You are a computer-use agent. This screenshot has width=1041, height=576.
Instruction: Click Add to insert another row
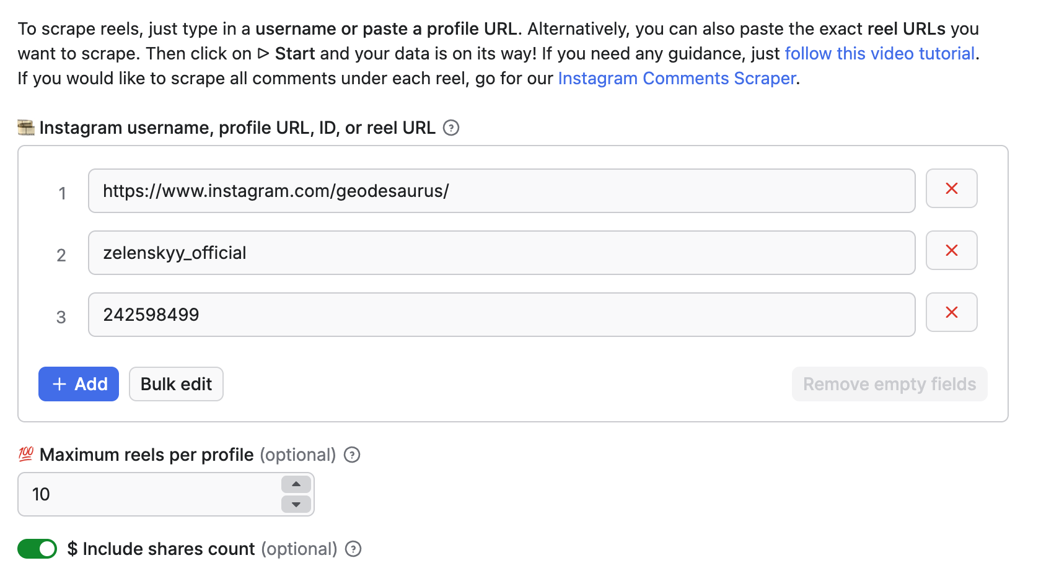[78, 384]
